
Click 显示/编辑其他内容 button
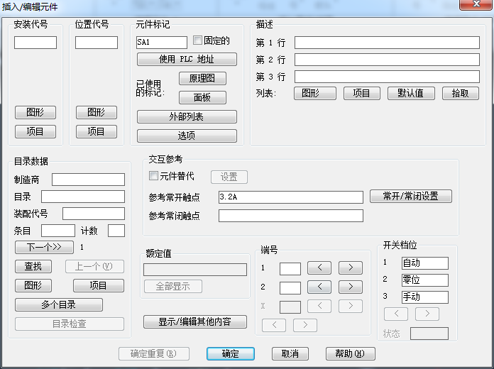pos(195,322)
